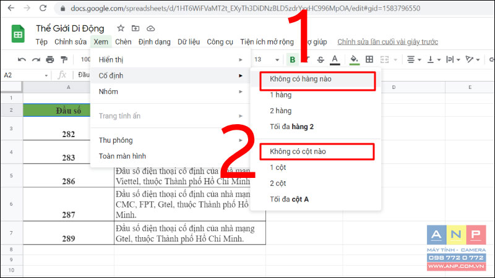
Task: Freeze 2 hàng
Action: click(316, 111)
